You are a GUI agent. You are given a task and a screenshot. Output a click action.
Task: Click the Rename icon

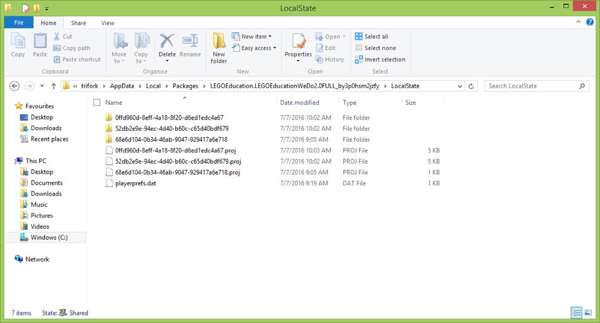tap(190, 42)
